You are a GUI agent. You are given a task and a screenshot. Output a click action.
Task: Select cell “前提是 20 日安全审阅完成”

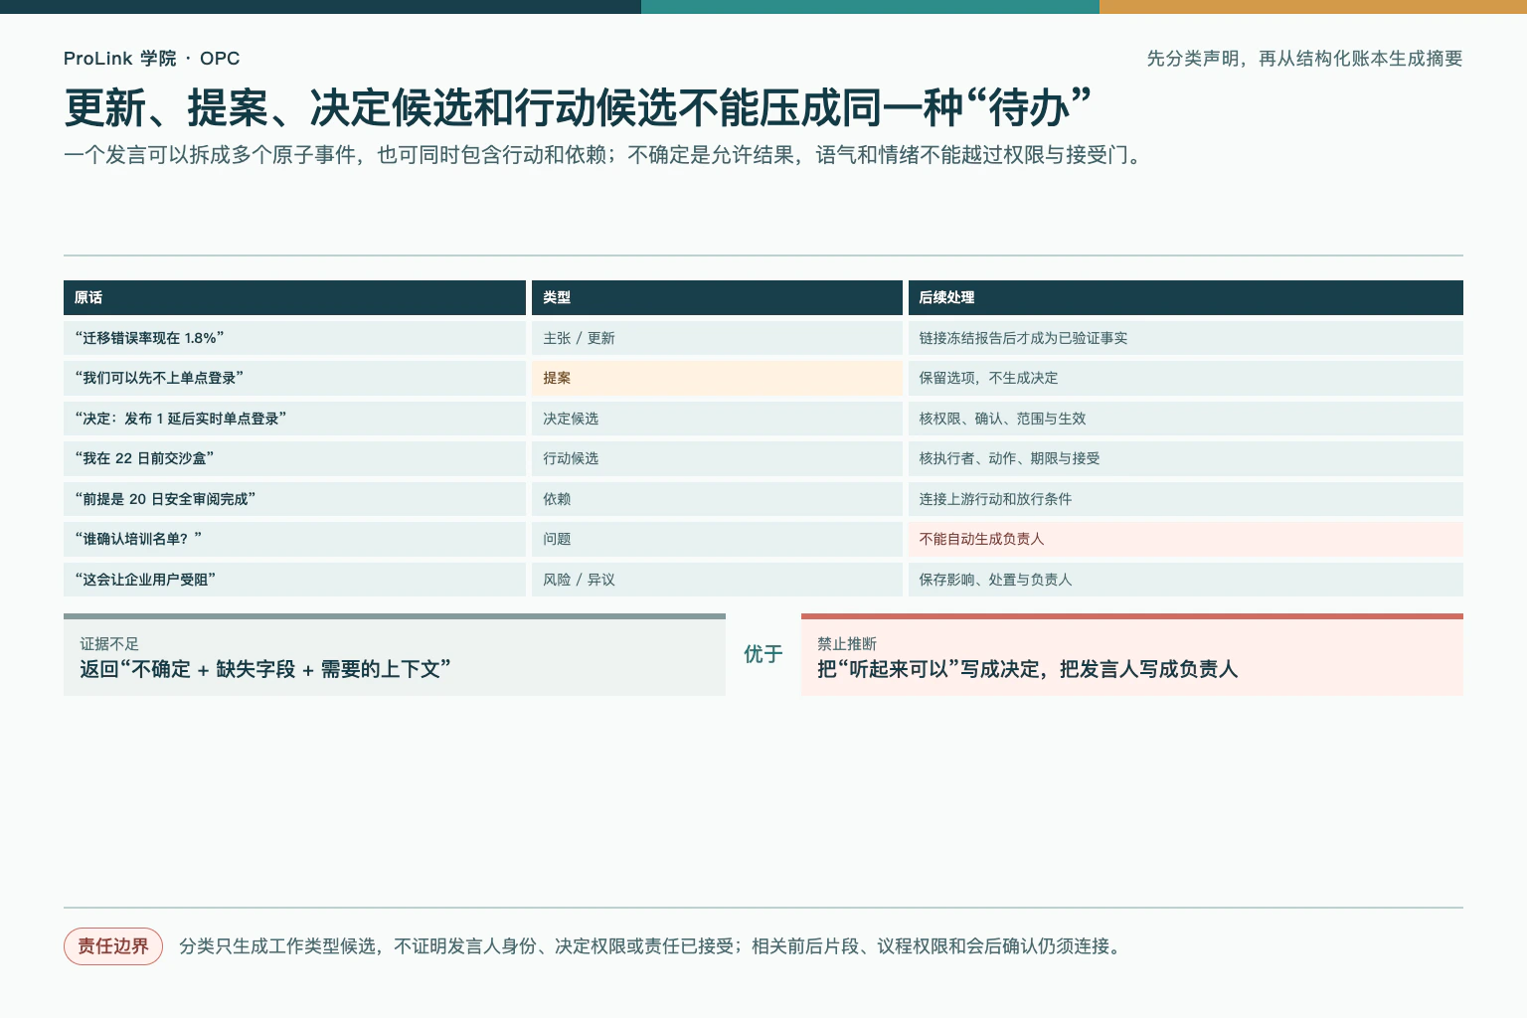pyautogui.click(x=294, y=499)
